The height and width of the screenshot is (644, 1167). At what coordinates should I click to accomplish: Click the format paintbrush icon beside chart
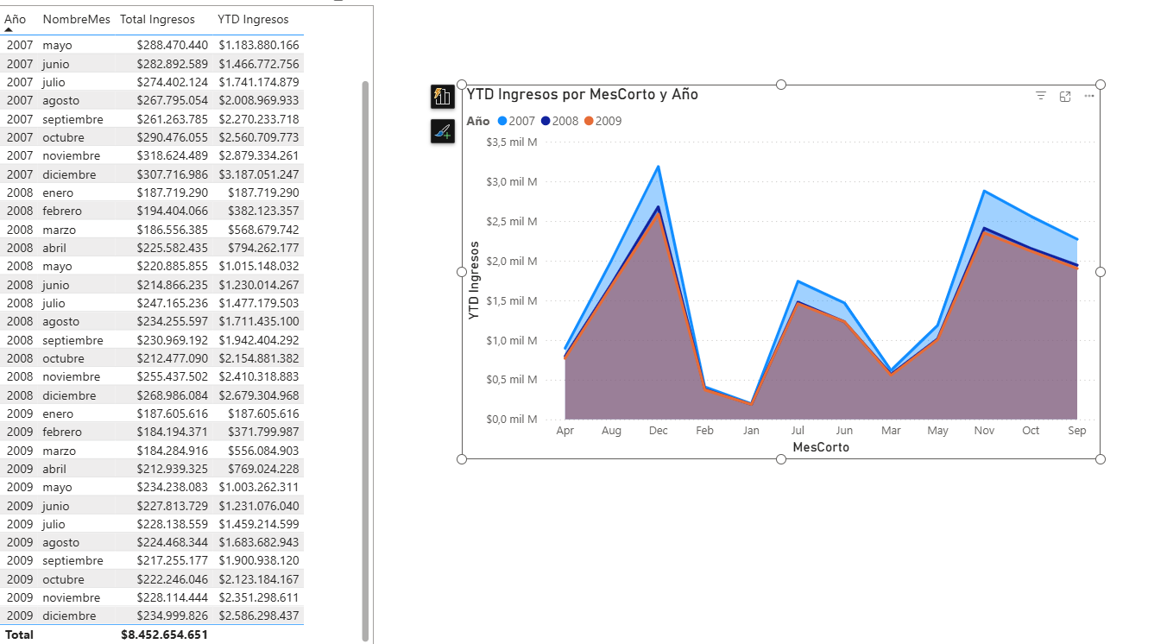pyautogui.click(x=442, y=131)
